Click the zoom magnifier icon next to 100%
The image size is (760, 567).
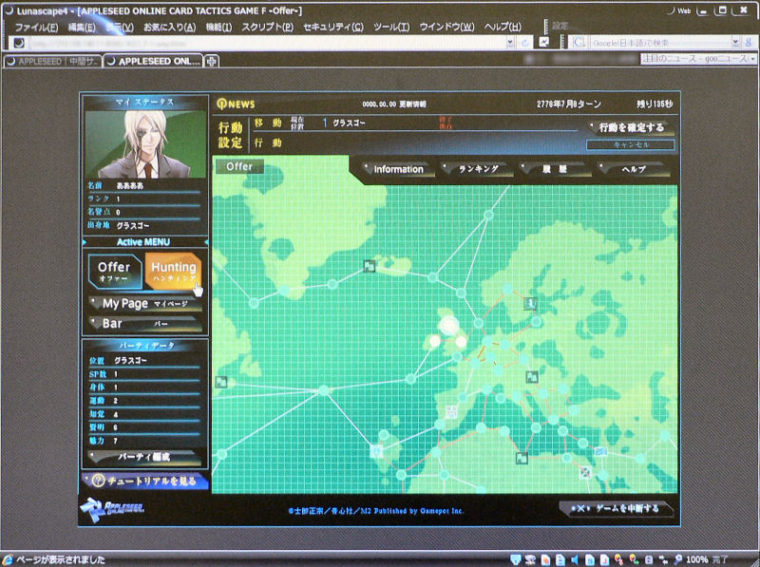click(677, 559)
